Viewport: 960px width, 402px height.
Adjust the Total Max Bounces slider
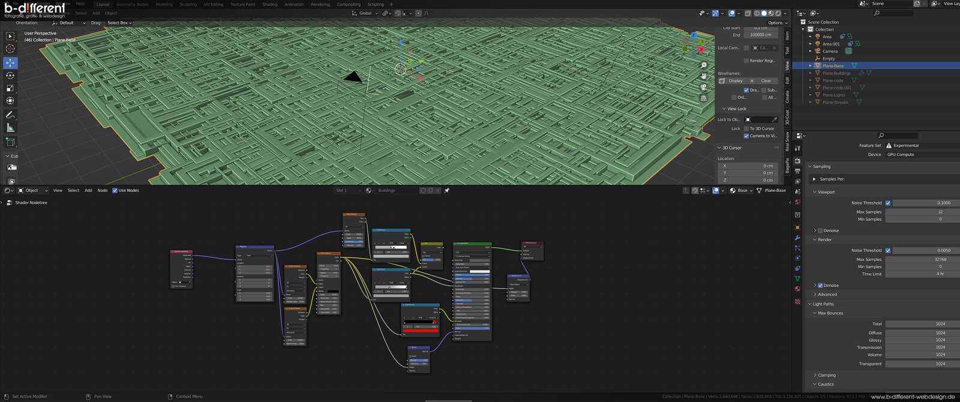click(923, 323)
